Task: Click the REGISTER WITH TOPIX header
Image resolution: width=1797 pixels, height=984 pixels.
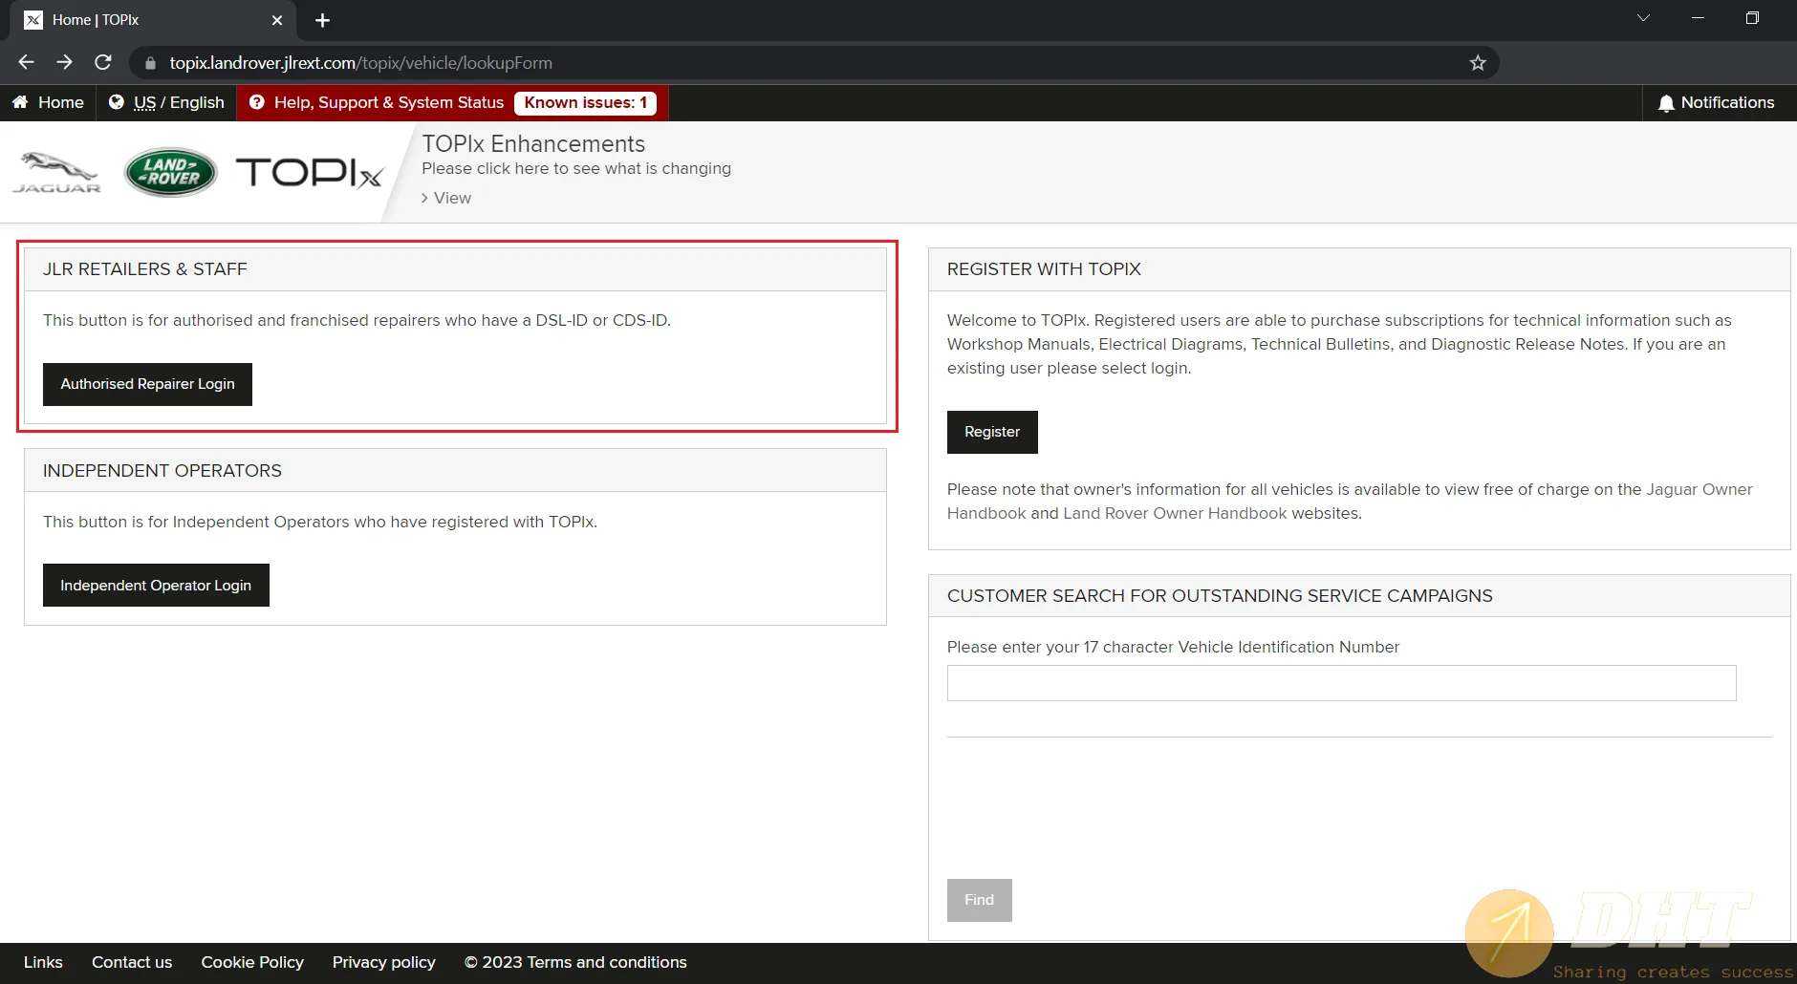Action: coord(1359,269)
